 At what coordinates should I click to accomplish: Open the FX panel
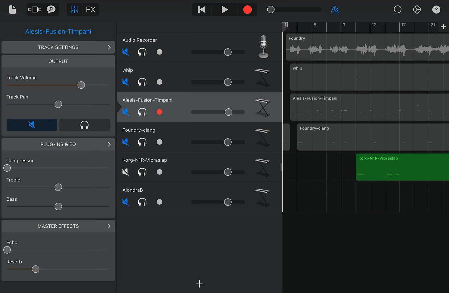(x=91, y=10)
